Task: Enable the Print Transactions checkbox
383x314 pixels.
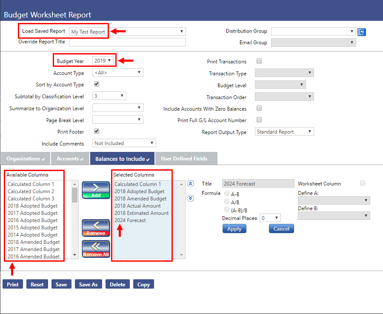Action: (259, 61)
